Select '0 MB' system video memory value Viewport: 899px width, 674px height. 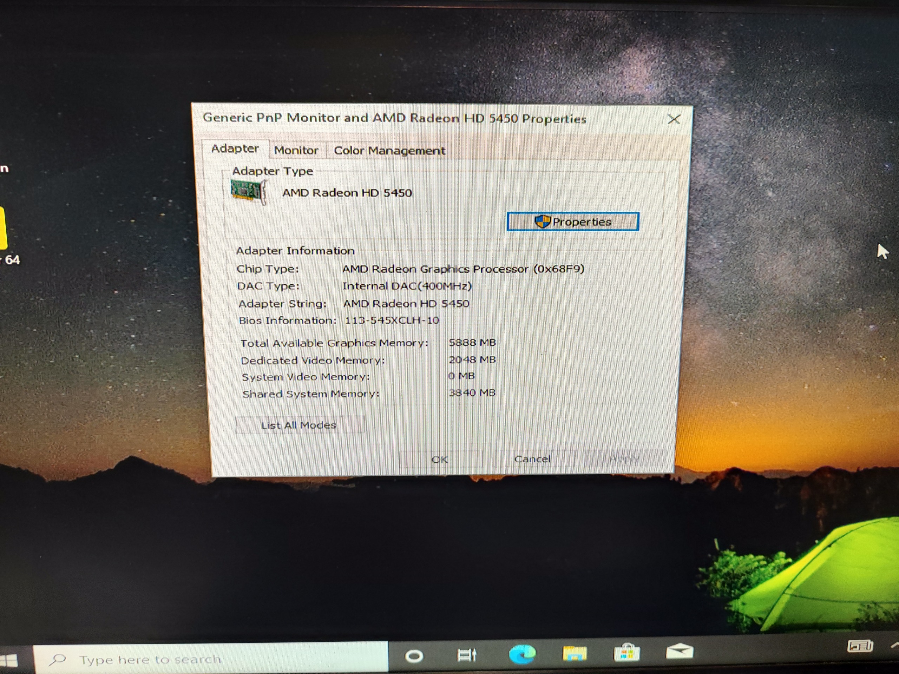click(461, 376)
